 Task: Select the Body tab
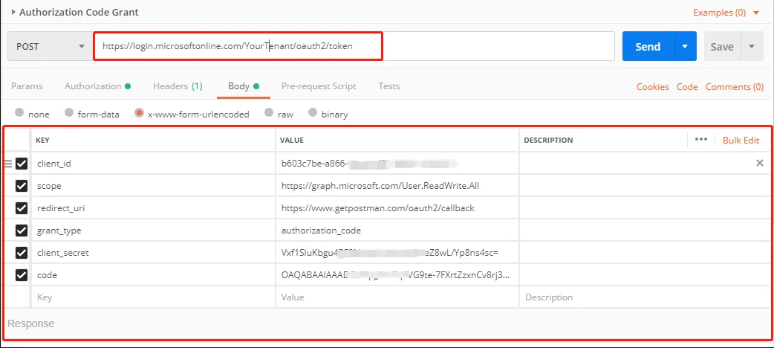[x=244, y=86]
